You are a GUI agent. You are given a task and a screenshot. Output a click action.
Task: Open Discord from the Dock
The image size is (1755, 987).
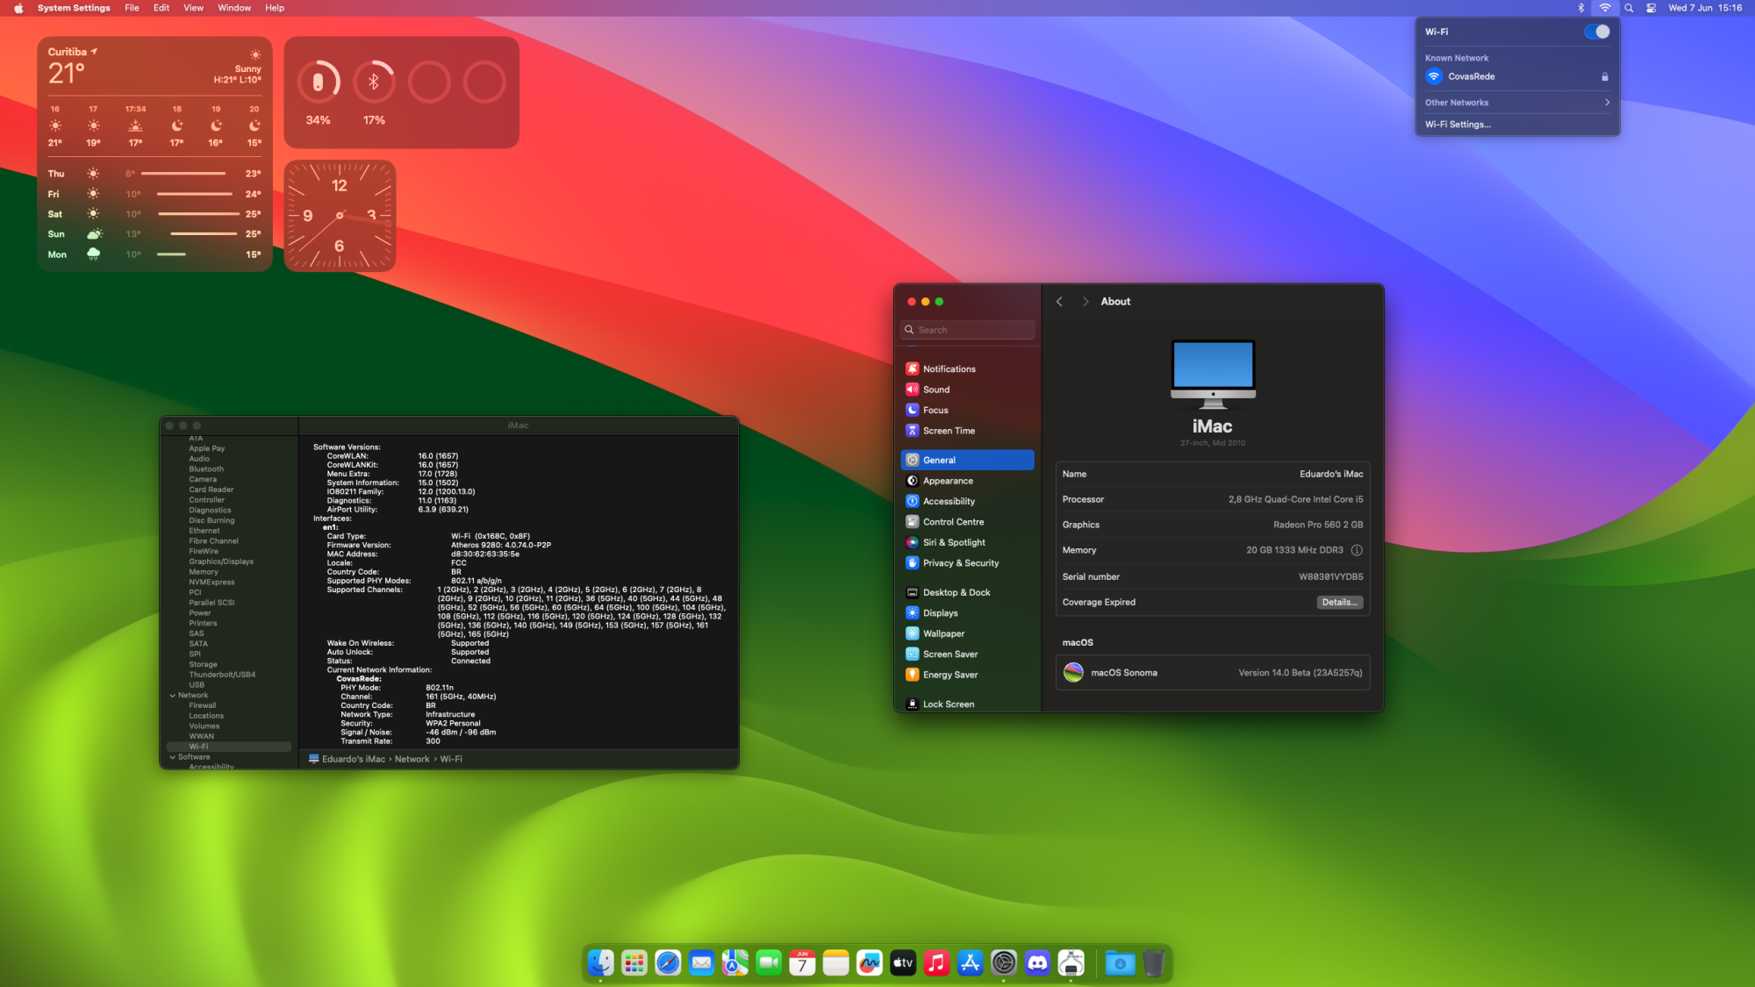[1037, 963]
